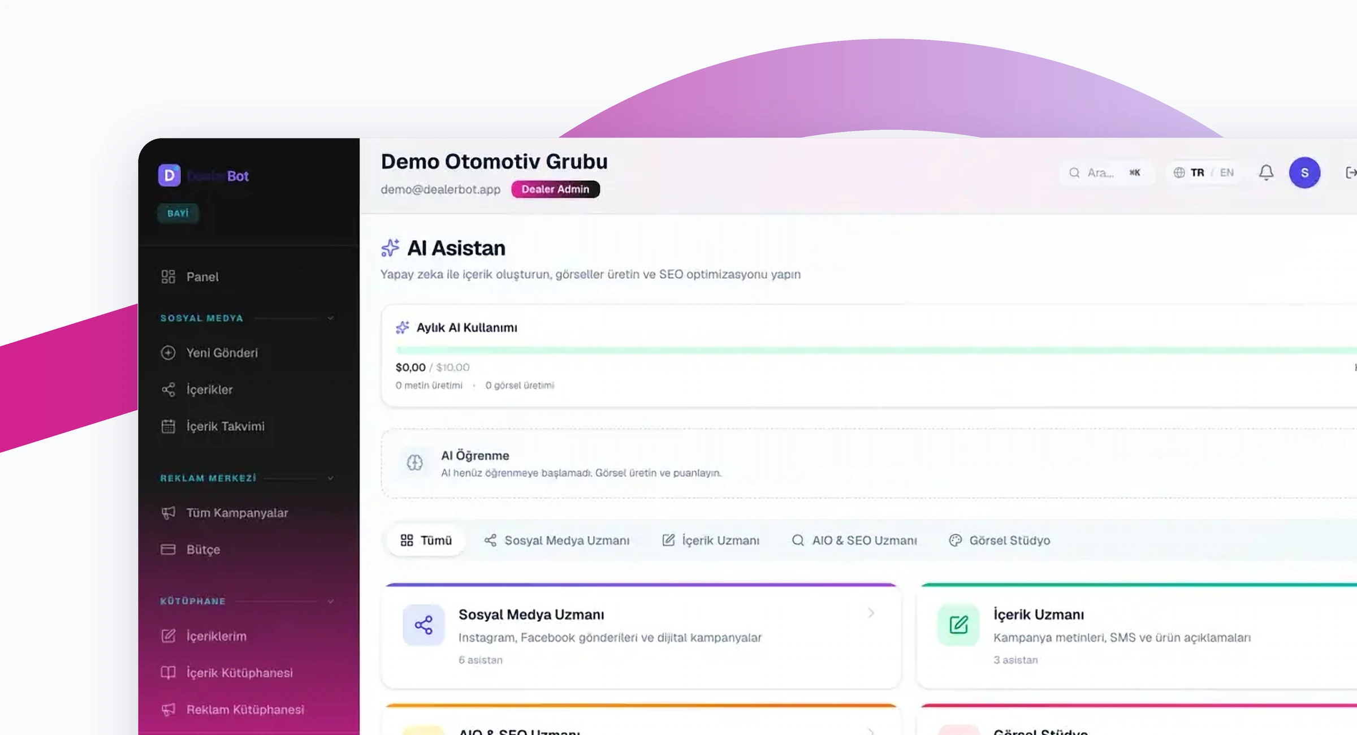Collapse the Reklam Merkezi sidebar section

[x=330, y=478]
